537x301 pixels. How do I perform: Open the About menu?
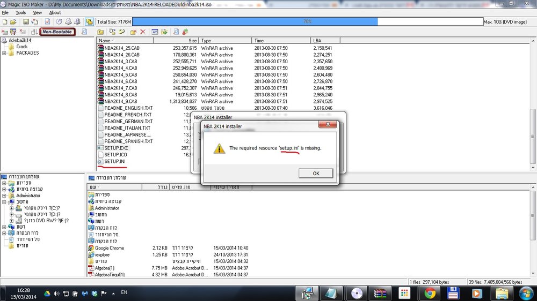[55, 13]
